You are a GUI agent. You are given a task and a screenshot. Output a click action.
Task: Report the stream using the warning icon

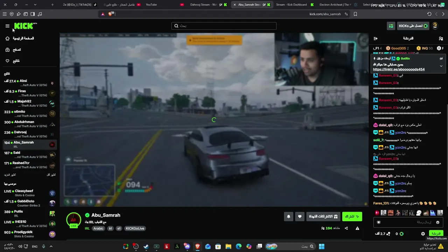[357, 228]
